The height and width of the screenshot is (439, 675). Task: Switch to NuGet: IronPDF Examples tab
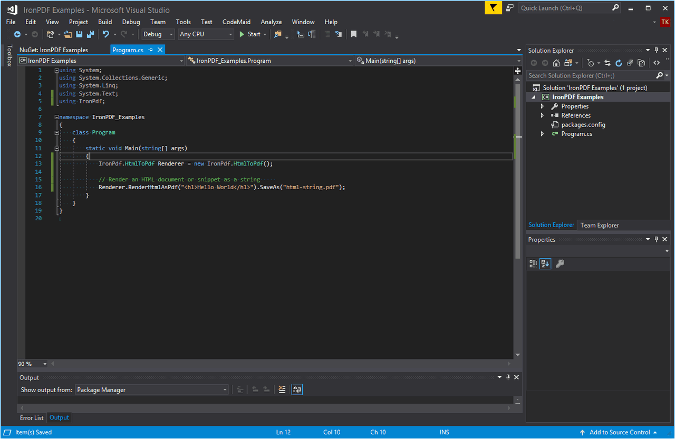click(x=54, y=50)
